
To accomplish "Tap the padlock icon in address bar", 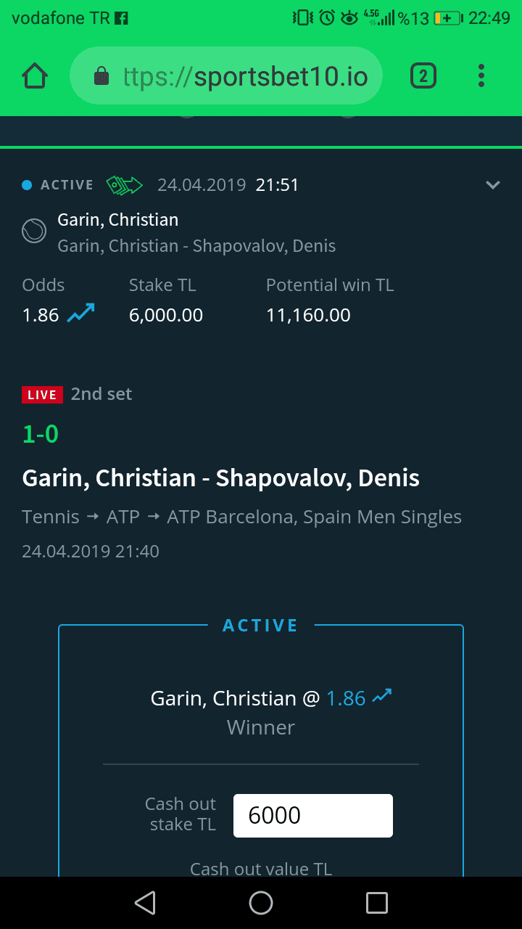I will point(101,76).
